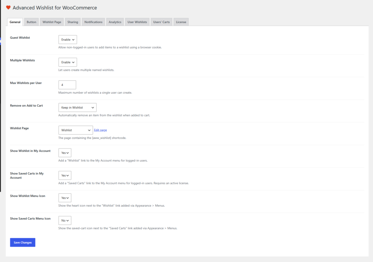The width and height of the screenshot is (373, 262).
Task: Open the Wishlist Page select dropdown
Action: [x=75, y=130]
